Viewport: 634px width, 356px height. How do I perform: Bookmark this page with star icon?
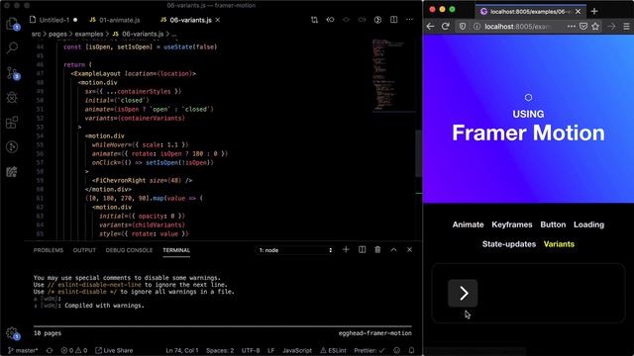coord(595,27)
